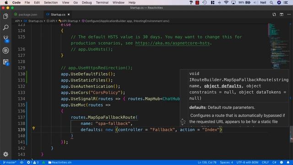Open Wi-Fi status menu
Image resolution: width=293 pixels, height=165 pixels.
pos(226,2)
